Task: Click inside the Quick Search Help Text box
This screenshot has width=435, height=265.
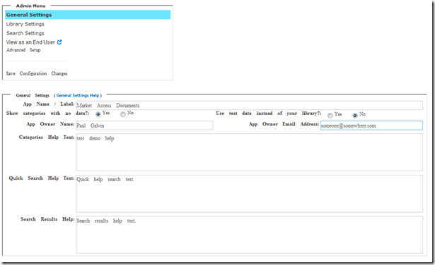Action: [250, 193]
